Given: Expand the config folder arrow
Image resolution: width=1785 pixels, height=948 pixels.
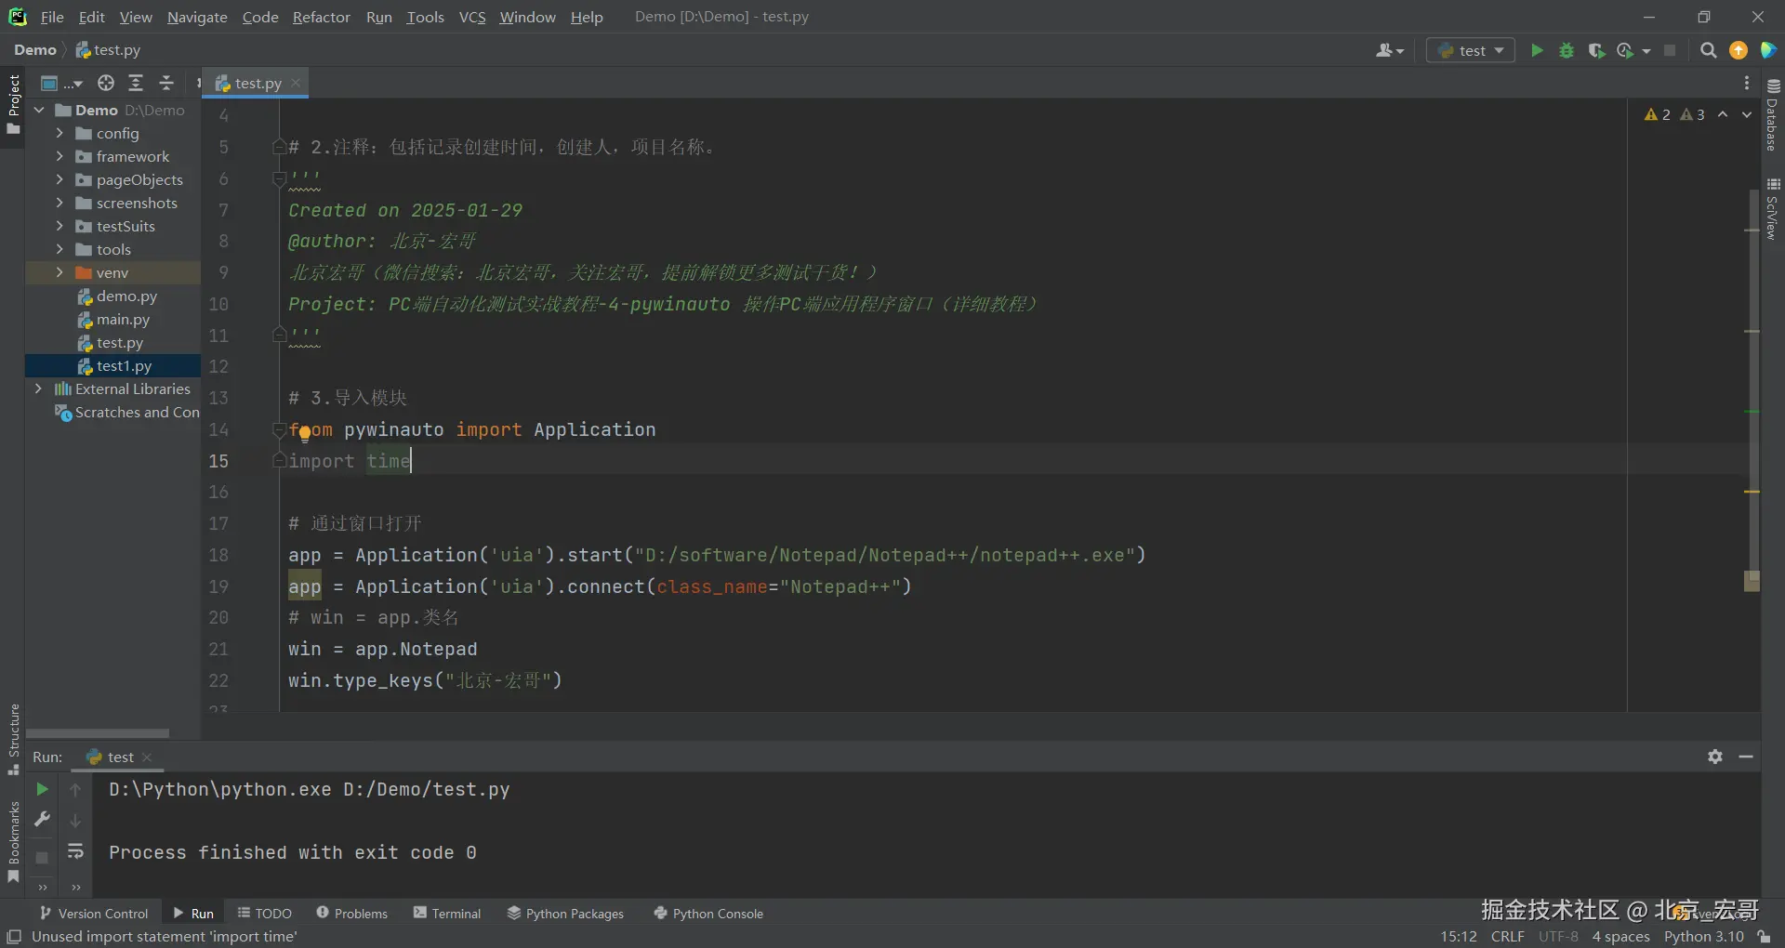Looking at the screenshot, I should tap(59, 133).
